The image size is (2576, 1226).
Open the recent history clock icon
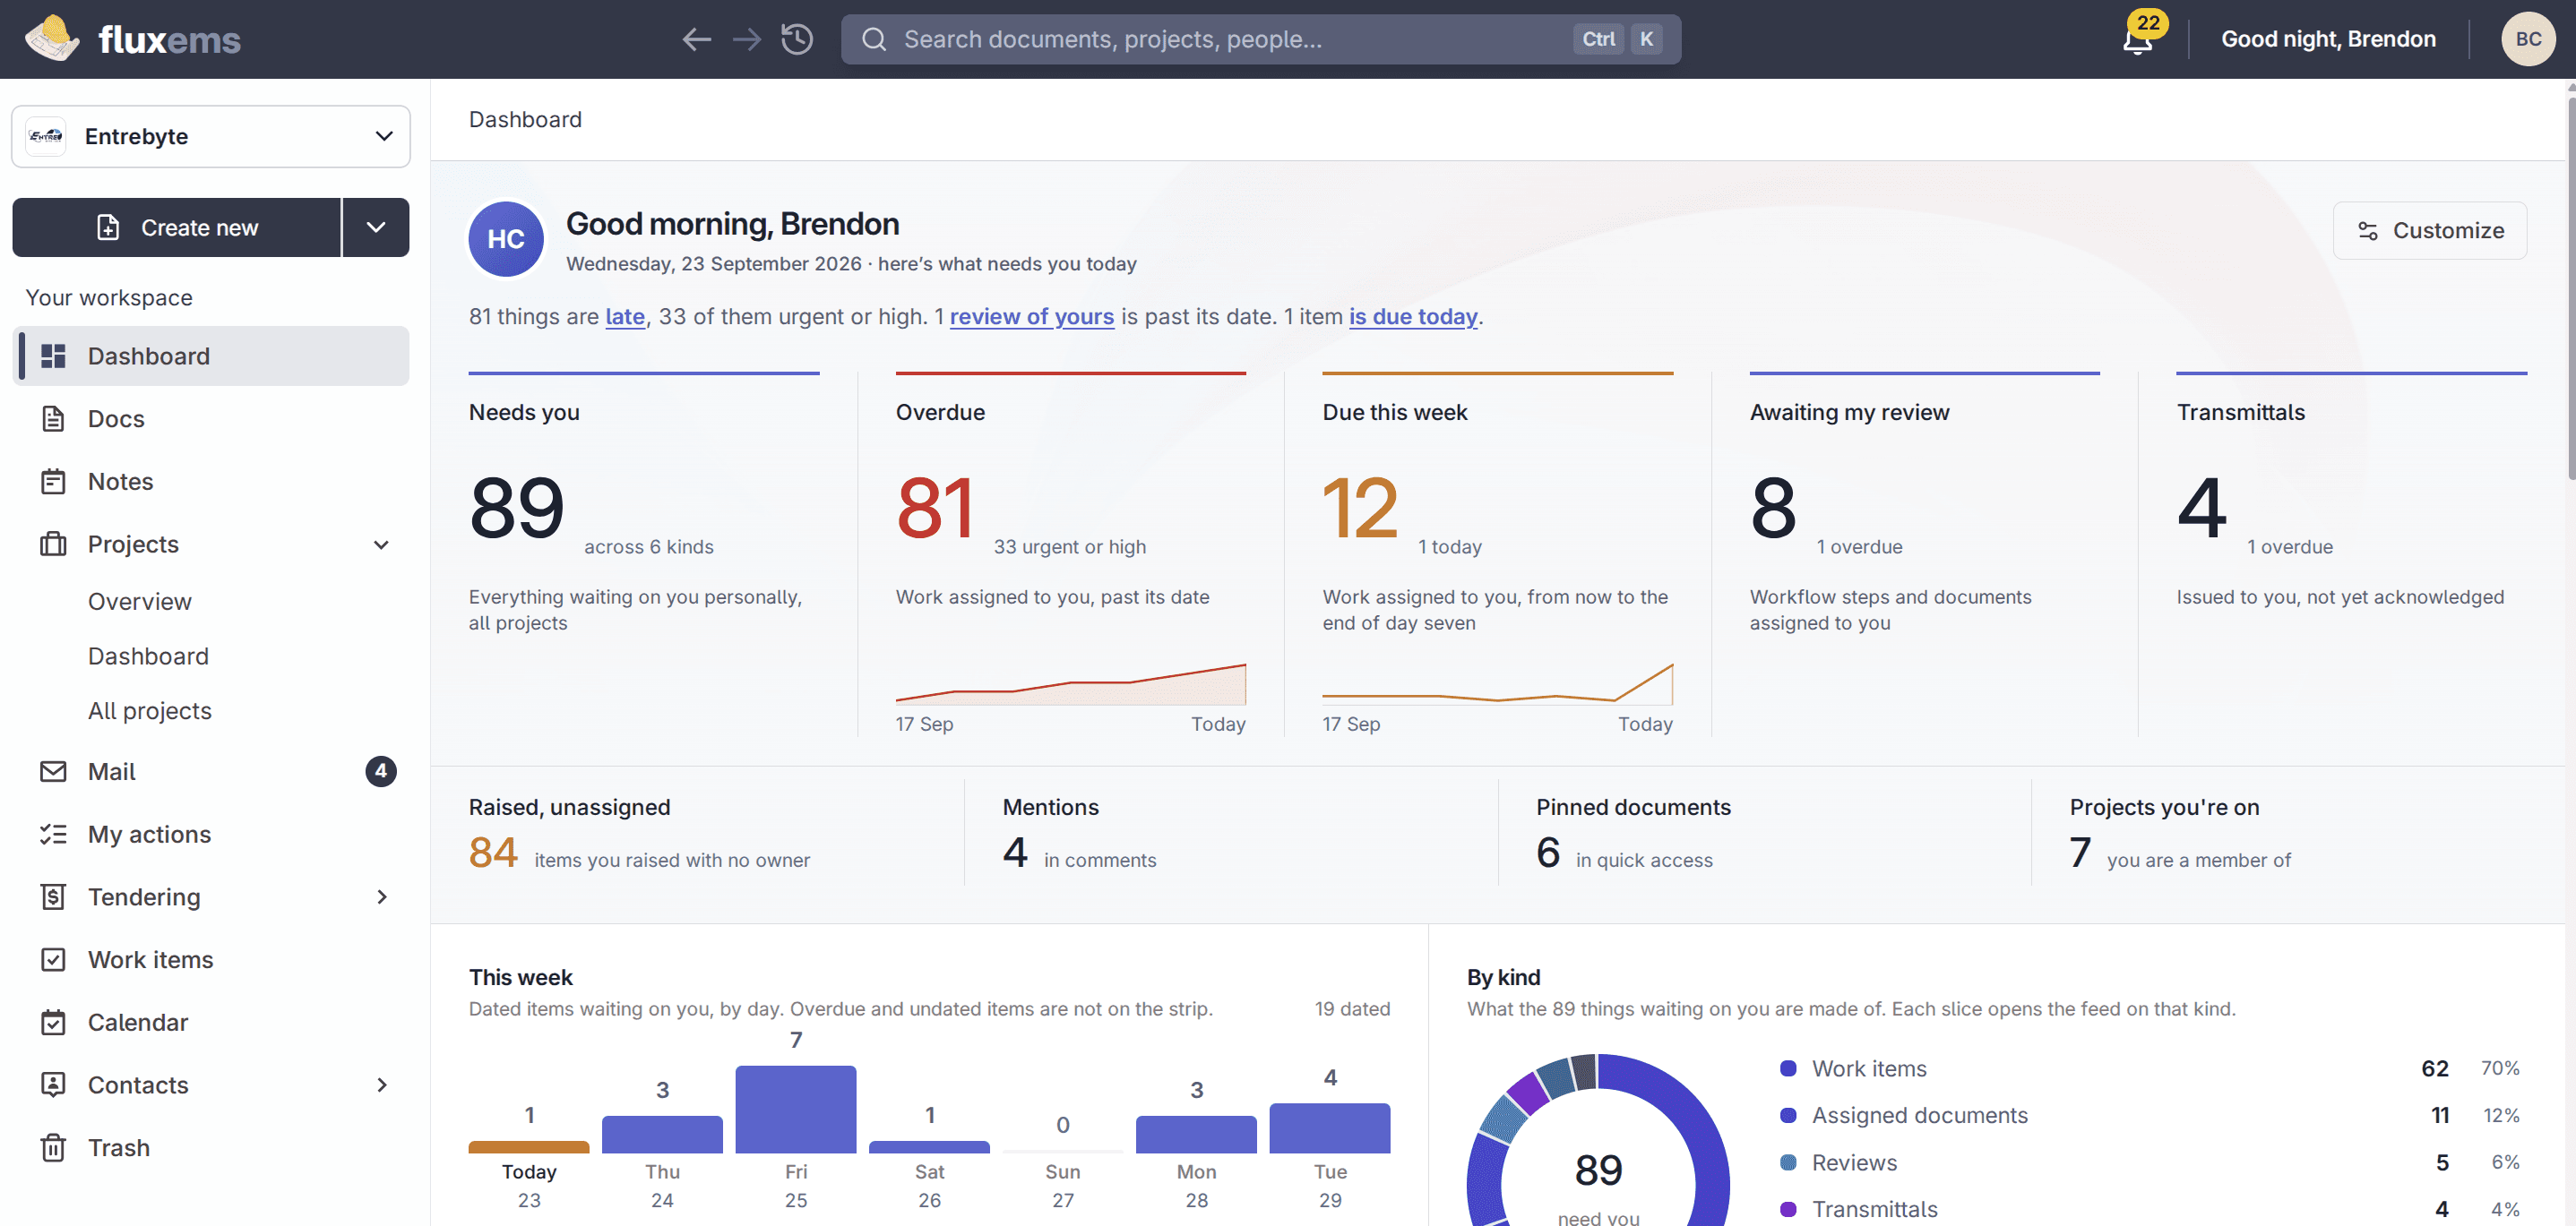797,39
